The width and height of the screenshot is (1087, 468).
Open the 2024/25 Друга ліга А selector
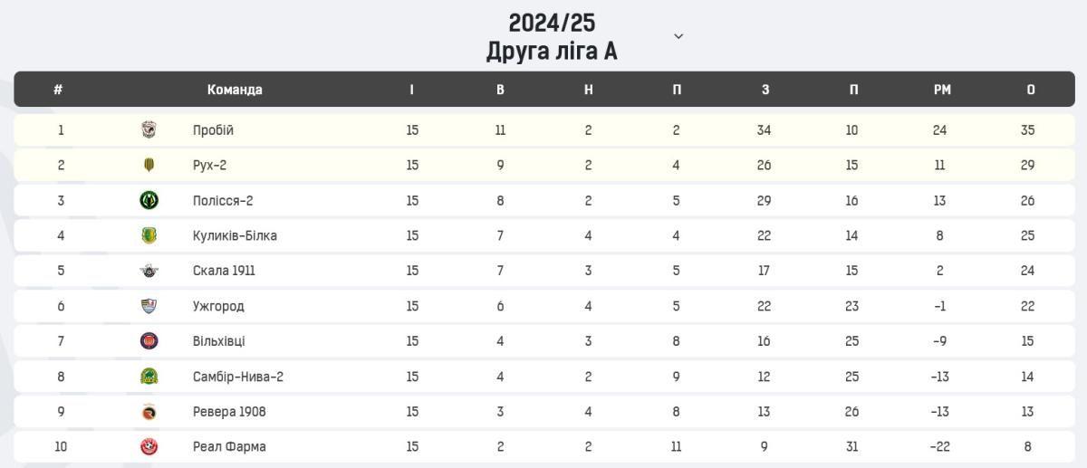pyautogui.click(x=552, y=36)
